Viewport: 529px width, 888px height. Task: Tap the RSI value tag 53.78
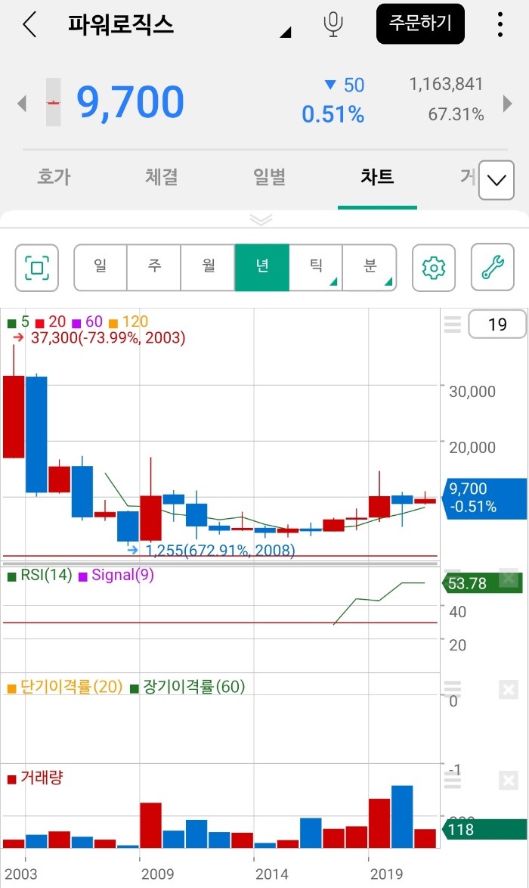coord(481,582)
